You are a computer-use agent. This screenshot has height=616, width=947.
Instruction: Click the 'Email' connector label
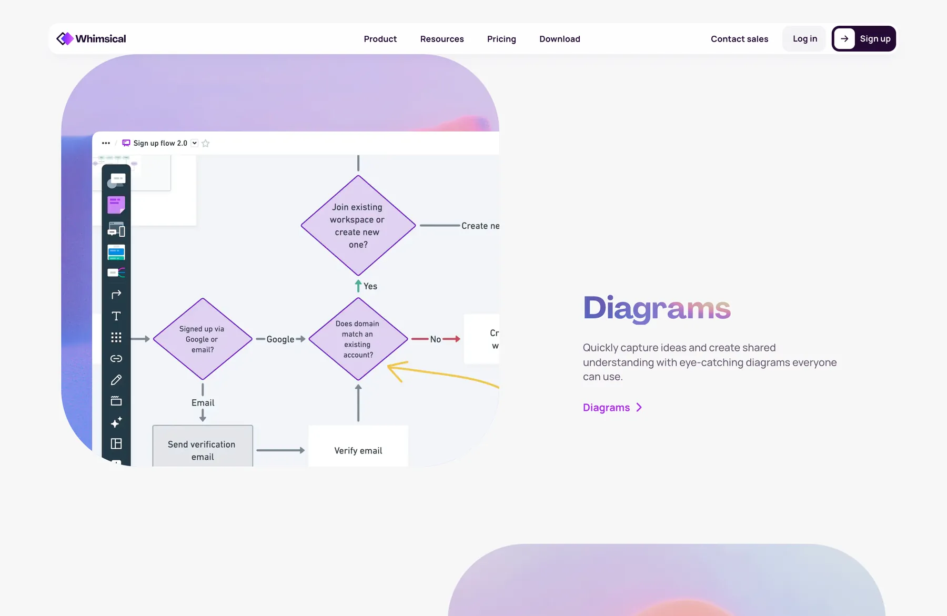point(203,403)
